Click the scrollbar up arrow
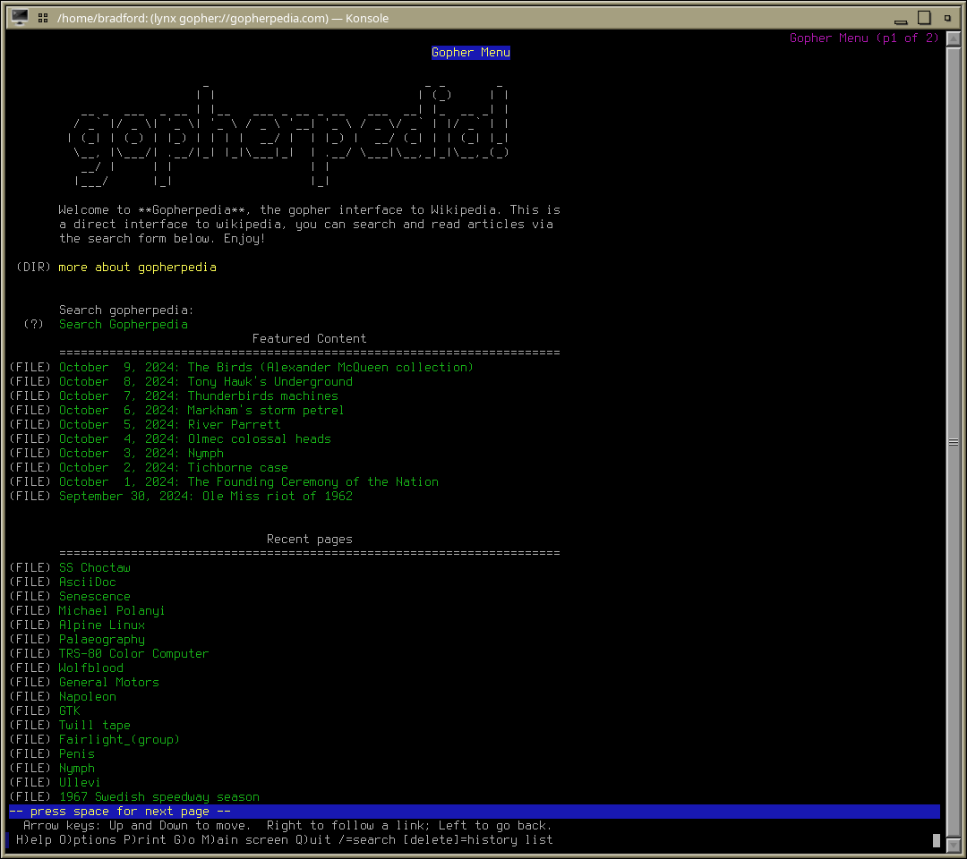The width and height of the screenshot is (967, 859). click(953, 38)
